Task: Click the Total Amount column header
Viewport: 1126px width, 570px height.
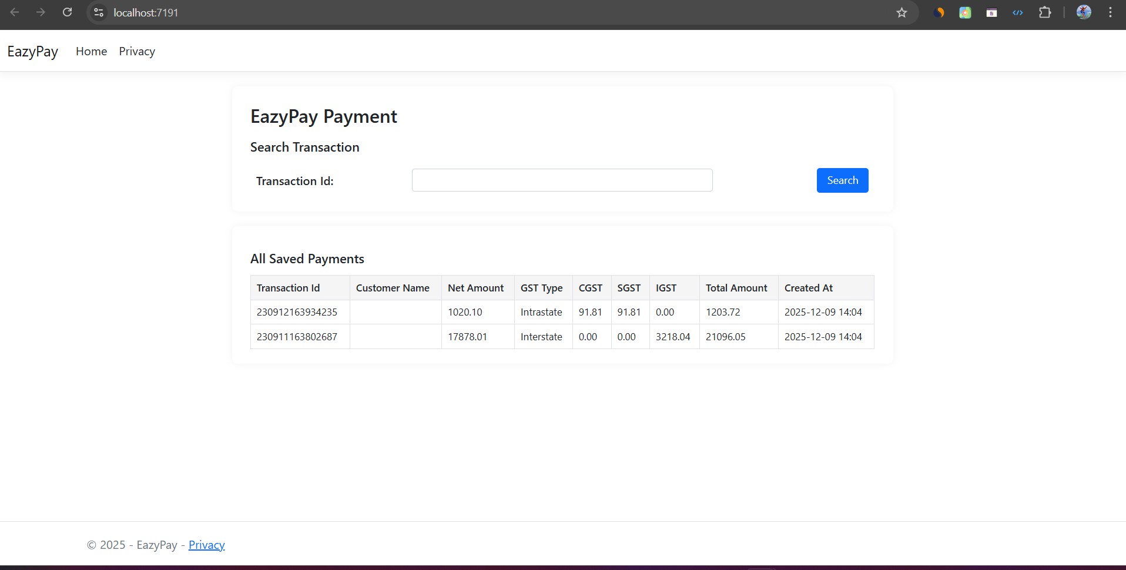Action: tap(736, 288)
